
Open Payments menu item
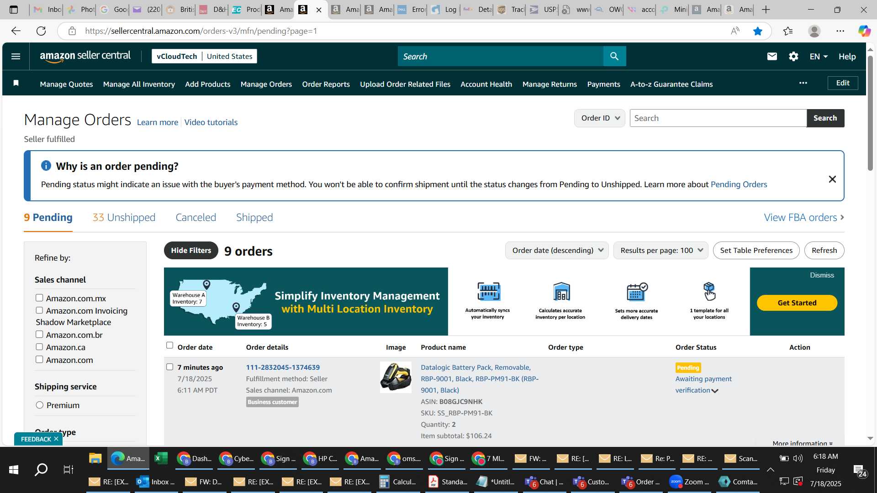pyautogui.click(x=603, y=84)
